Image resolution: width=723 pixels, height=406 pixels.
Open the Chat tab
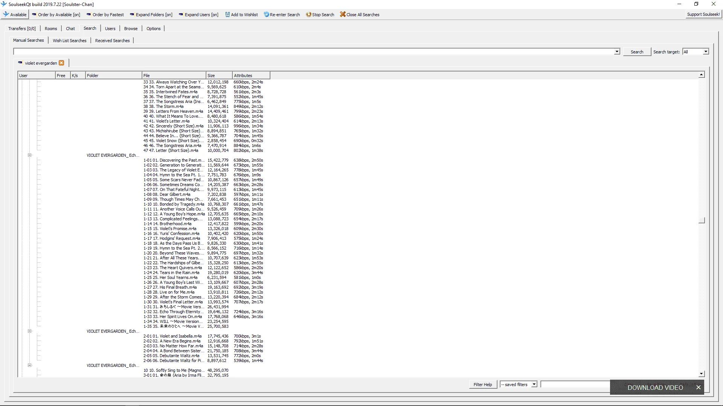pyautogui.click(x=70, y=29)
